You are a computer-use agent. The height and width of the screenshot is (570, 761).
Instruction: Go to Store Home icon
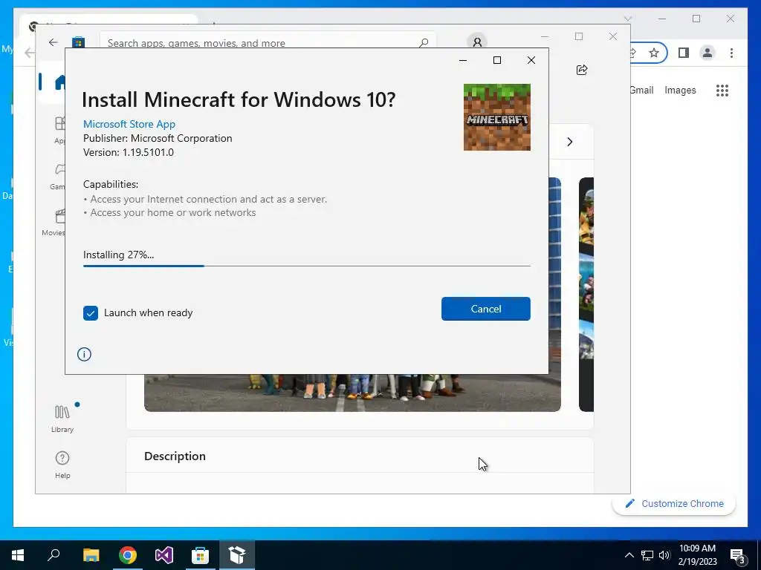click(60, 82)
